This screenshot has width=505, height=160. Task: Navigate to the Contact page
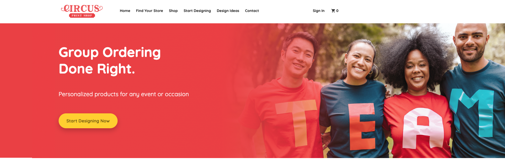click(x=252, y=11)
